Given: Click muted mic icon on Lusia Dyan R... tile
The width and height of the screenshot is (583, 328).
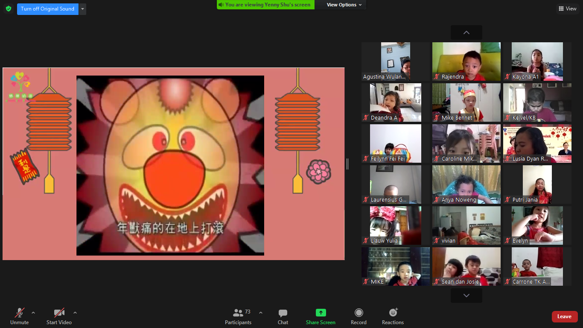Looking at the screenshot, I should (x=508, y=159).
